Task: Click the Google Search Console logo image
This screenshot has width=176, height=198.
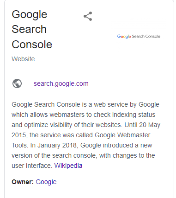Action: [x=139, y=37]
